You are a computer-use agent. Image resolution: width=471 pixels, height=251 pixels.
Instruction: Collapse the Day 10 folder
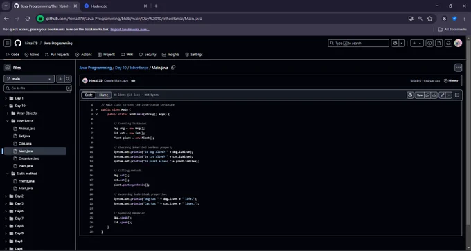[x=6, y=106]
